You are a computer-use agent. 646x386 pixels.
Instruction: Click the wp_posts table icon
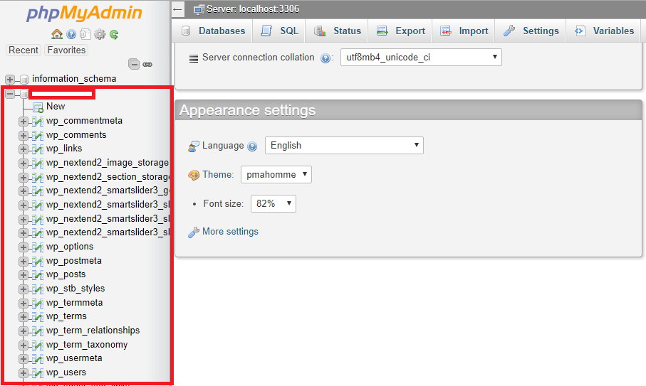click(x=38, y=274)
